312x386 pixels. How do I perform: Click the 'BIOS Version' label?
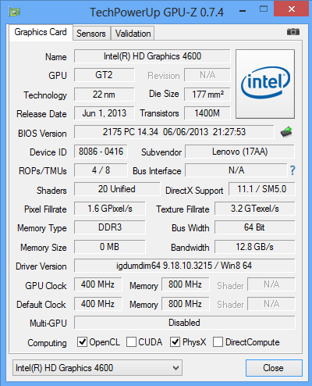pyautogui.click(x=42, y=134)
